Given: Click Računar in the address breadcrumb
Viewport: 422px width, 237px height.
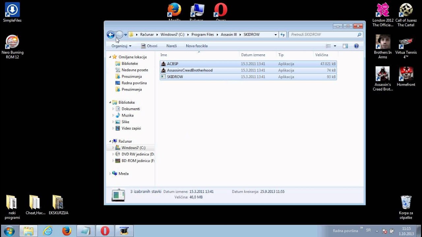Looking at the screenshot, I should pyautogui.click(x=147, y=35).
